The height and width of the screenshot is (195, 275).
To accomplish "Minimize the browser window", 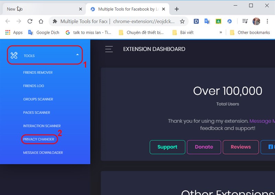I will pyautogui.click(x=235, y=6).
